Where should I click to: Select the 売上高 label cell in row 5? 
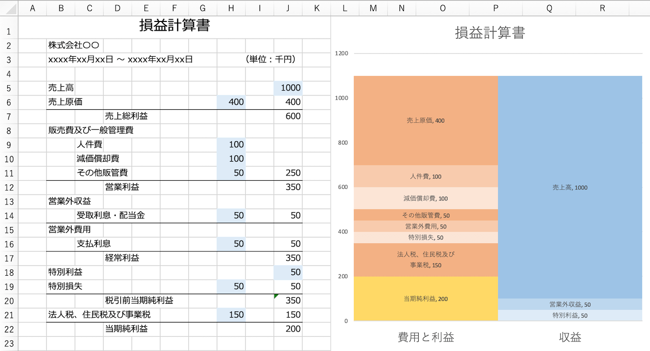point(61,88)
